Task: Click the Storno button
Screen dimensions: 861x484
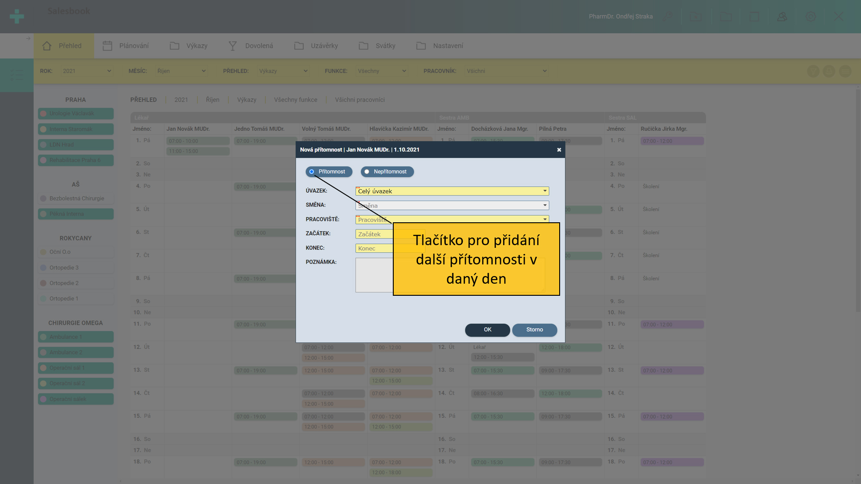Action: [x=534, y=330]
